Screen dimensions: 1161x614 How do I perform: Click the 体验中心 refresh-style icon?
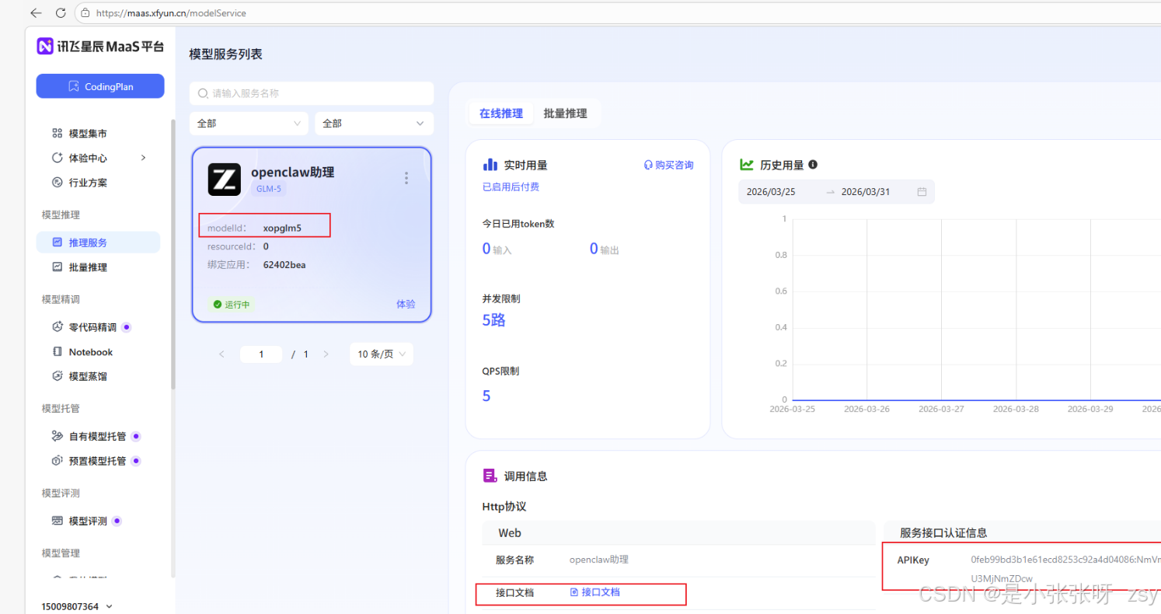pos(57,158)
